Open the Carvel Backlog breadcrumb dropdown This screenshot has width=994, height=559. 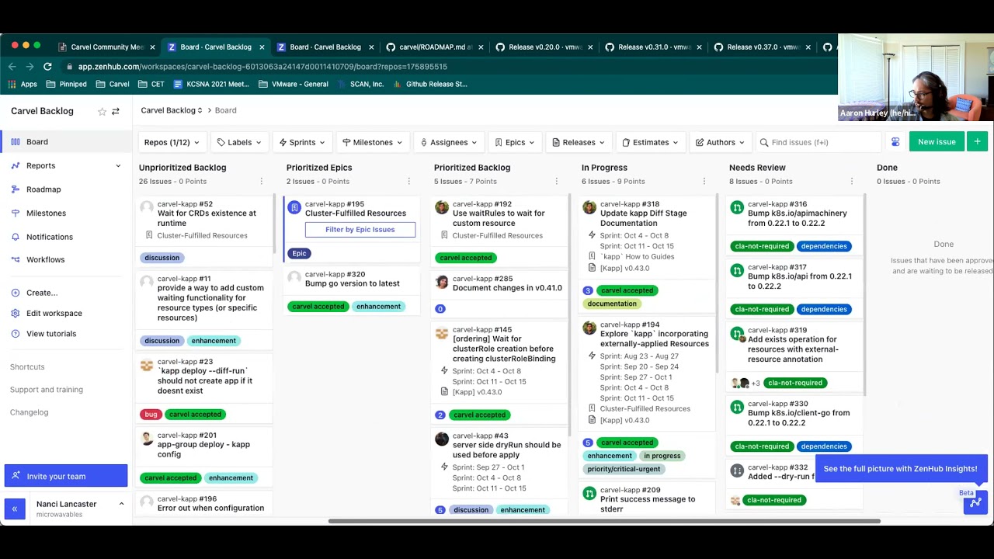[172, 110]
